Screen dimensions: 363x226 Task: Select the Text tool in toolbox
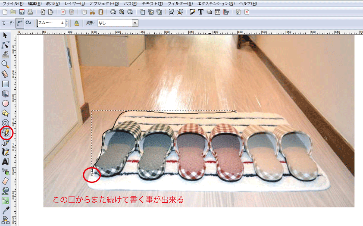[x=5, y=162]
